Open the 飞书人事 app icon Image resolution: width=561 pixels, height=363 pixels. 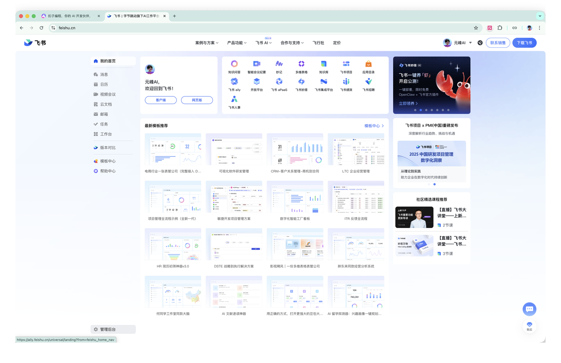234,99
